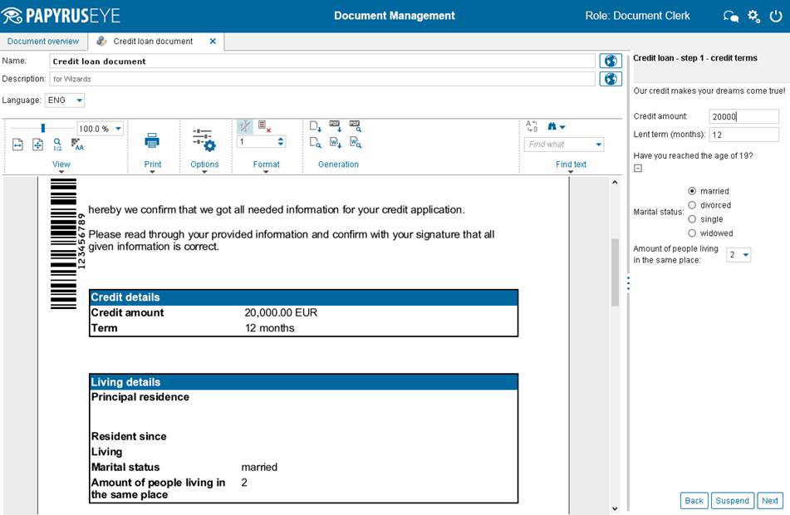Click the Word document download icon

[335, 144]
